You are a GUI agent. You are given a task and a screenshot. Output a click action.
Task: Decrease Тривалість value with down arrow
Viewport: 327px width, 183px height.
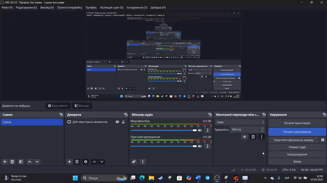(x=262, y=131)
